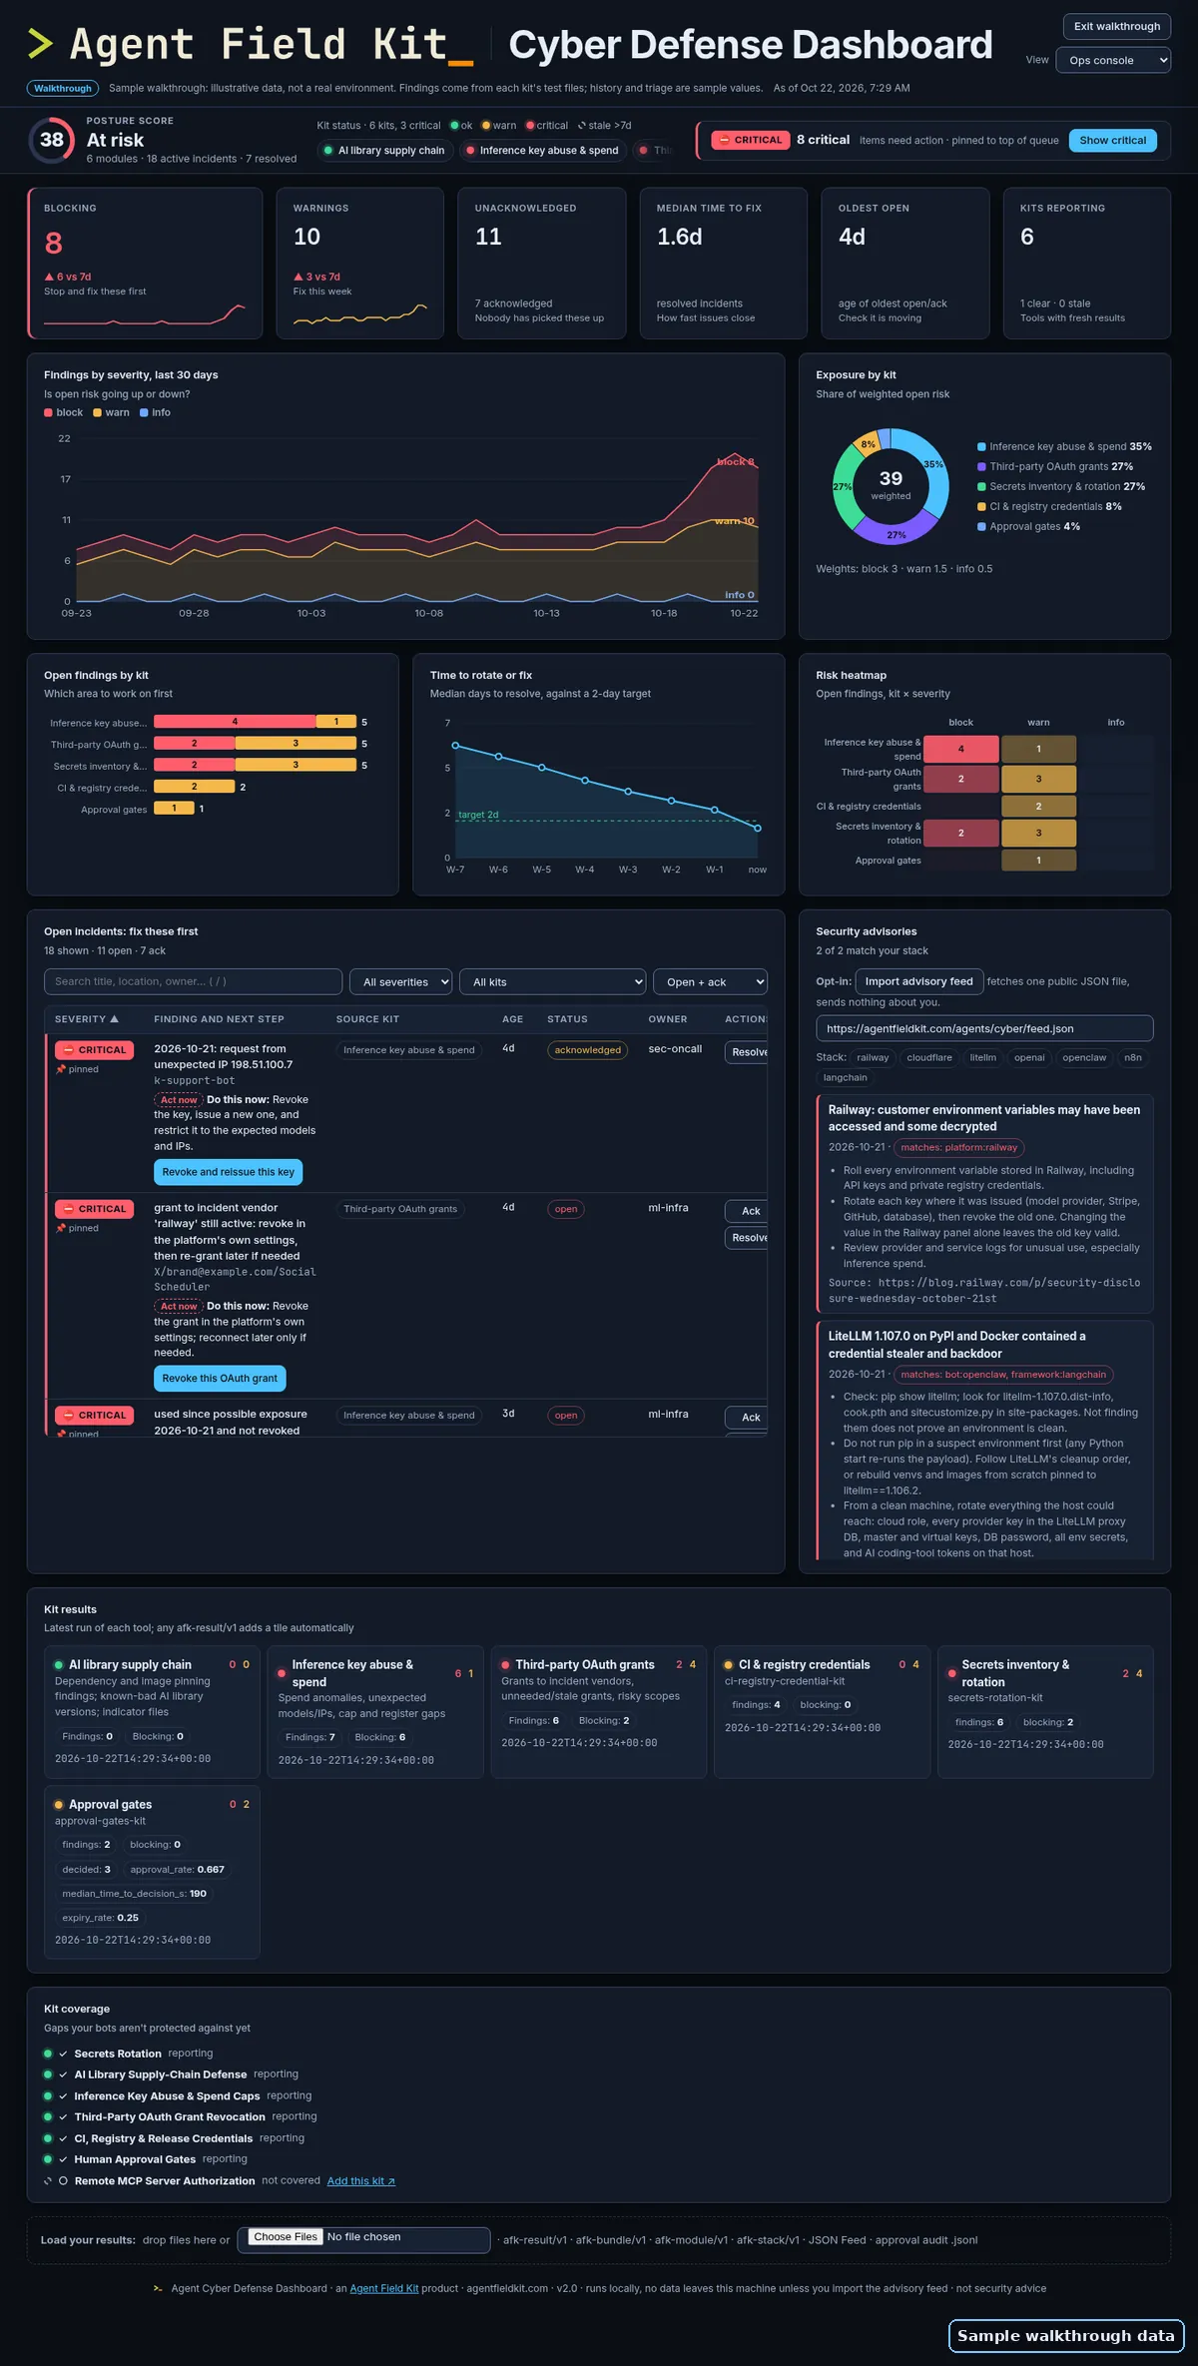Sort by the STATUS column header
This screenshot has height=2366, width=1198.
567,1019
